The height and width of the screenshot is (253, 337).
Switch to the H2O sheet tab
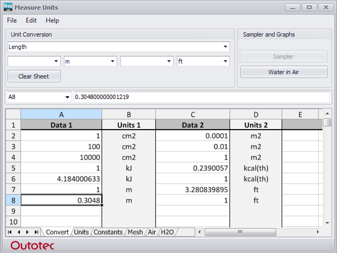point(167,232)
